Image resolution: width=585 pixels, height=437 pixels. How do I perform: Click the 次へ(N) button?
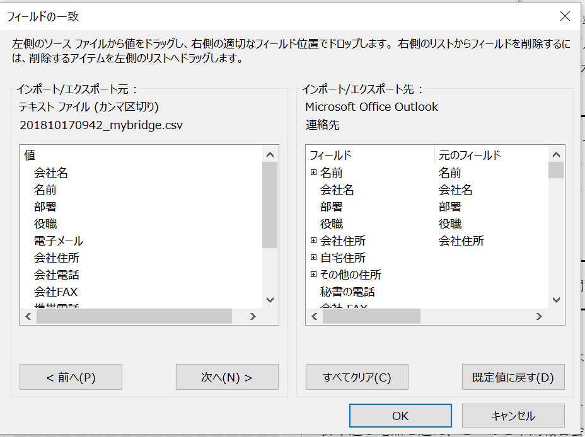pyautogui.click(x=227, y=377)
